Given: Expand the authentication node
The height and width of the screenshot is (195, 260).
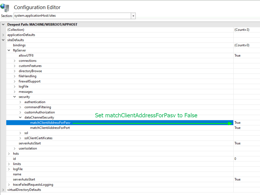Looking at the screenshot, I should (20, 102).
